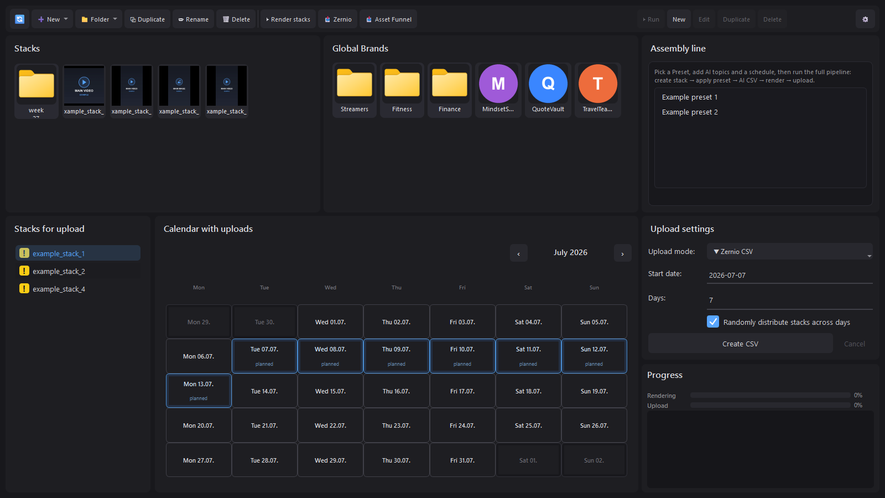
Task: Open the Fitness brand folder
Action: tap(402, 90)
